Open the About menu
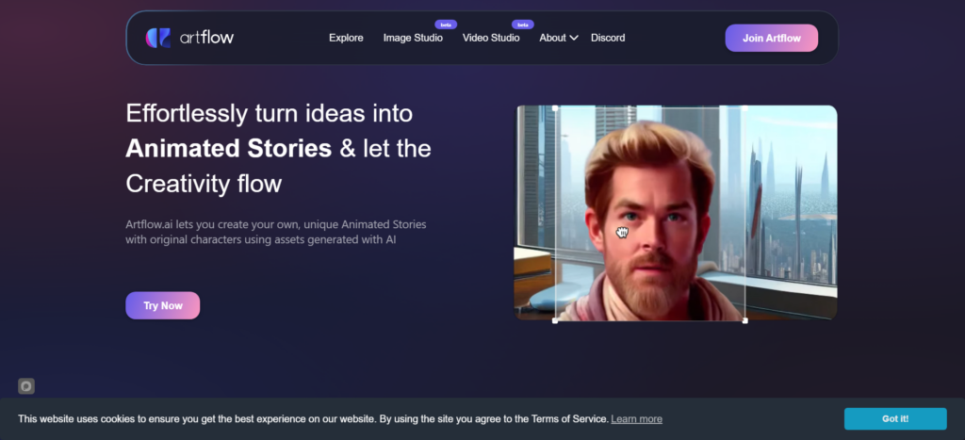 coord(552,38)
